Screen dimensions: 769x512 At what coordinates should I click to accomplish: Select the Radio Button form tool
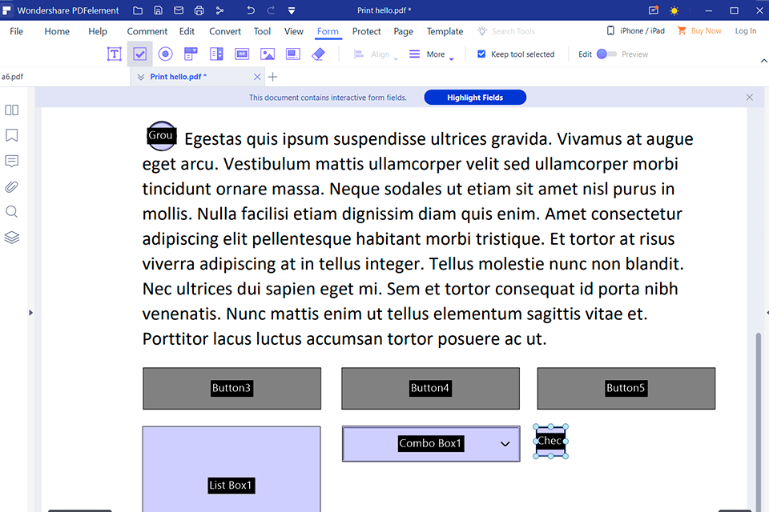coord(165,54)
